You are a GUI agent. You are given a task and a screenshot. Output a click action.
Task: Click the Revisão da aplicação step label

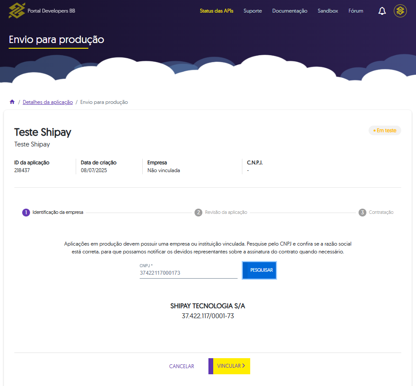(x=226, y=213)
